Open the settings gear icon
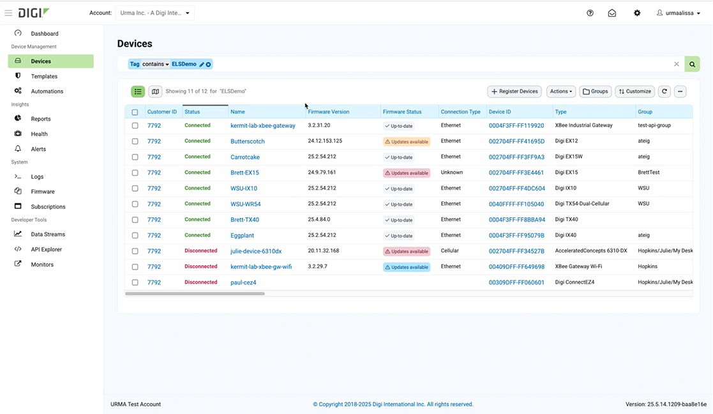This screenshot has width=713, height=414. 637,13
